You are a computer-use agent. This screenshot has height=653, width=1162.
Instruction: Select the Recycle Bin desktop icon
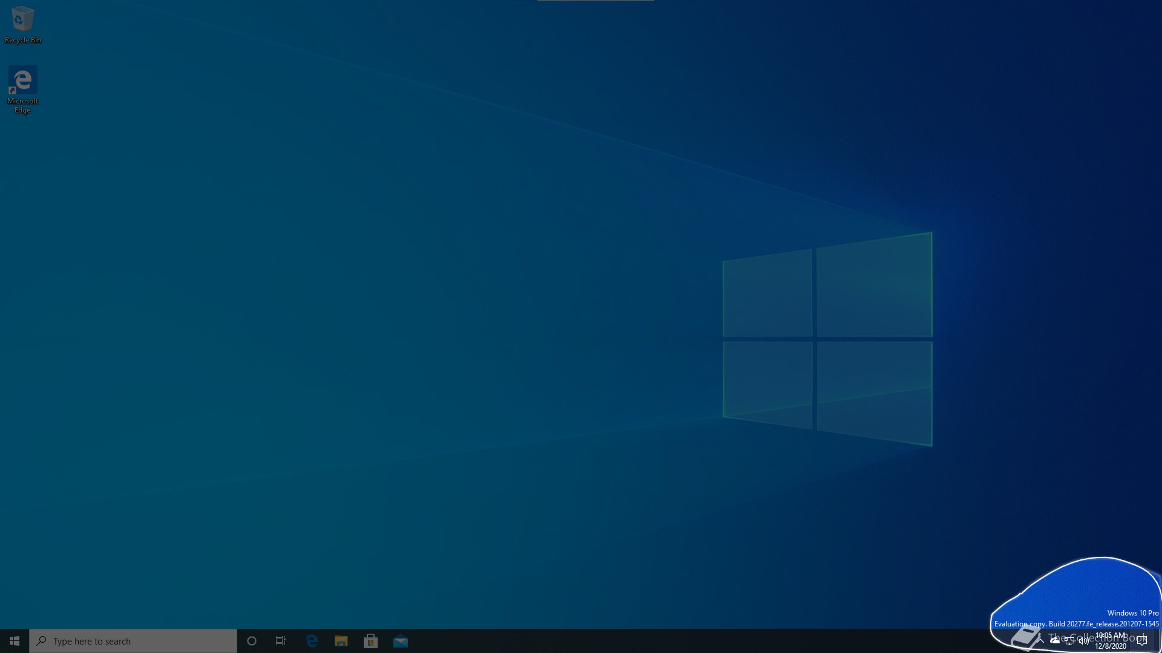pos(23,25)
